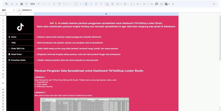This screenshot has width=221, height=111.
Task: Click the borders icon
Action: pos(113,4)
